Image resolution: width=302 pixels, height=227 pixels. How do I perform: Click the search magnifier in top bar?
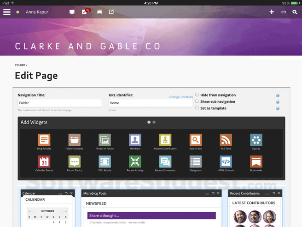coord(295,12)
